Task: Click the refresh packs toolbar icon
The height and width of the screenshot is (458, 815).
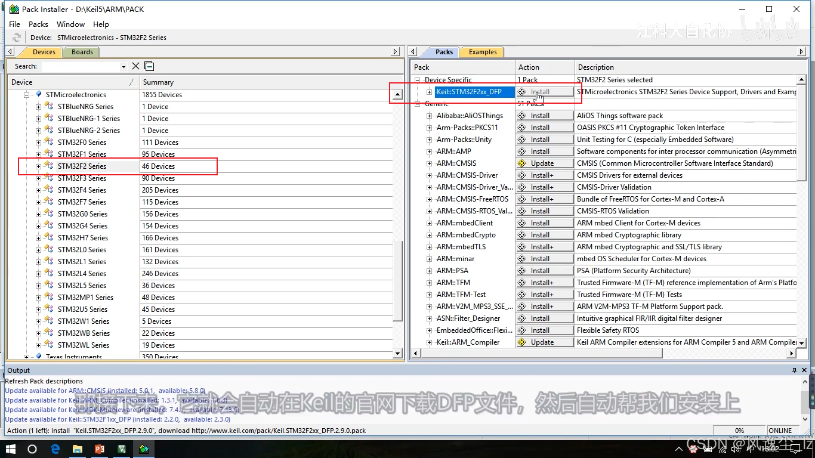Action: [x=16, y=38]
